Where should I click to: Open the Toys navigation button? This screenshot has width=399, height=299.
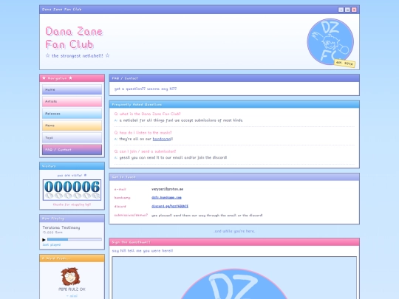click(x=72, y=138)
